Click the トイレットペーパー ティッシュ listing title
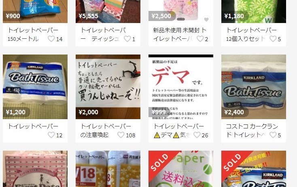The height and width of the screenshot is (187, 297). [103, 34]
